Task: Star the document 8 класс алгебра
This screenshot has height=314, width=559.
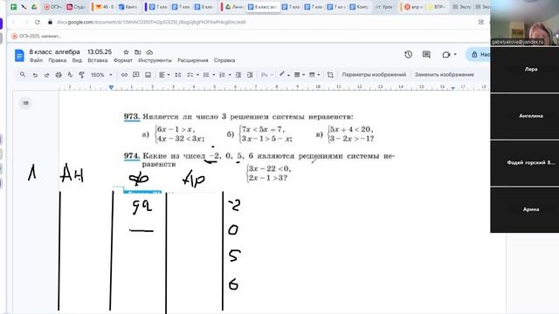Action: tap(126, 52)
